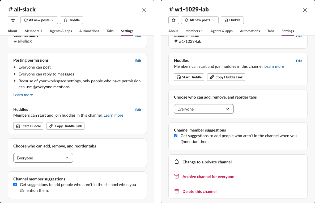Star the all-slack channel
This screenshot has height=203, width=315.
(13, 20)
